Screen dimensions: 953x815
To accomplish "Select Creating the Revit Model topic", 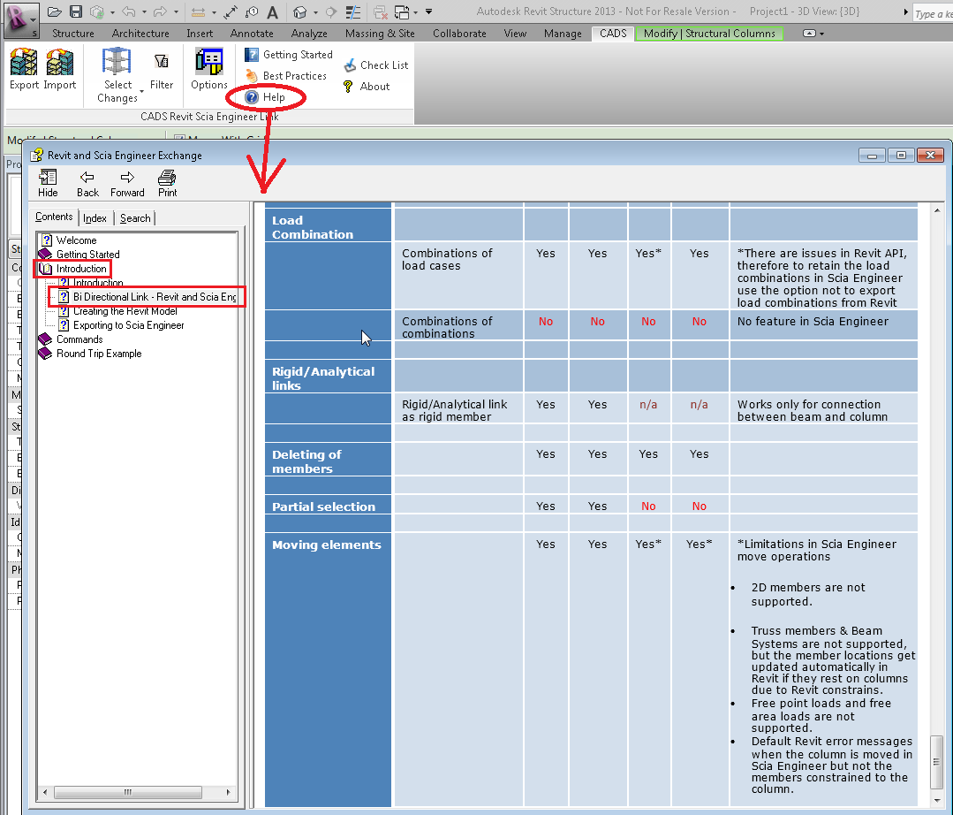I will click(125, 311).
